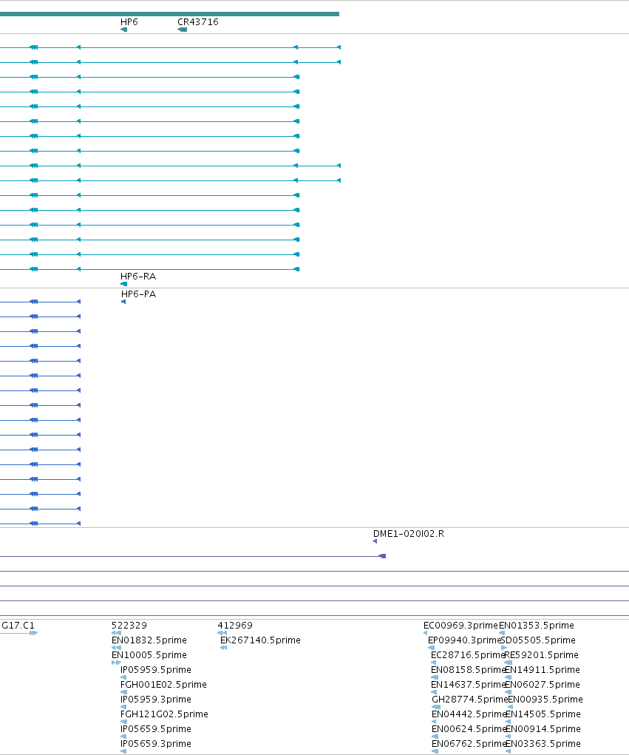Viewport: 629px width, 755px height.
Task: Click the SD05505.5prime label
Action: 538,640
